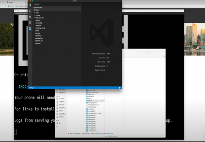This screenshot has width=205, height=142.
Task: Click the EXPLORER panel title
Action: tap(37, 4)
